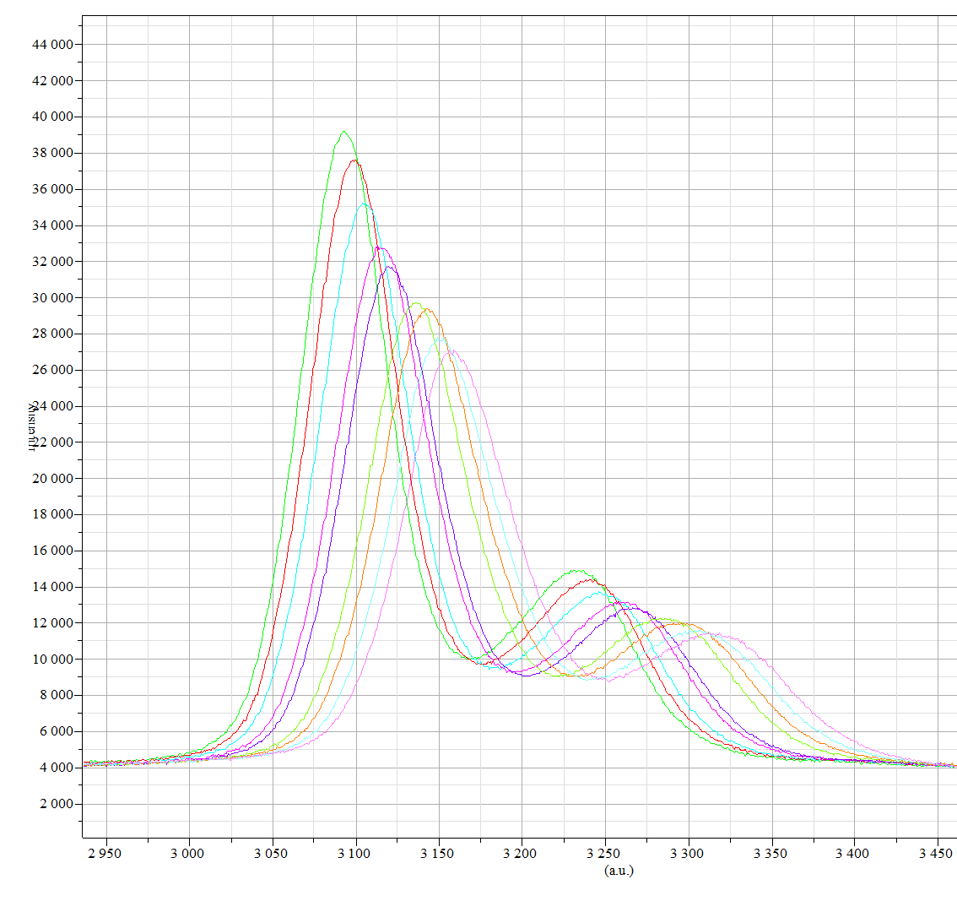This screenshot has width=957, height=912.
Task: Click the "(a.u.)" x-axis unit label
Action: [619, 870]
